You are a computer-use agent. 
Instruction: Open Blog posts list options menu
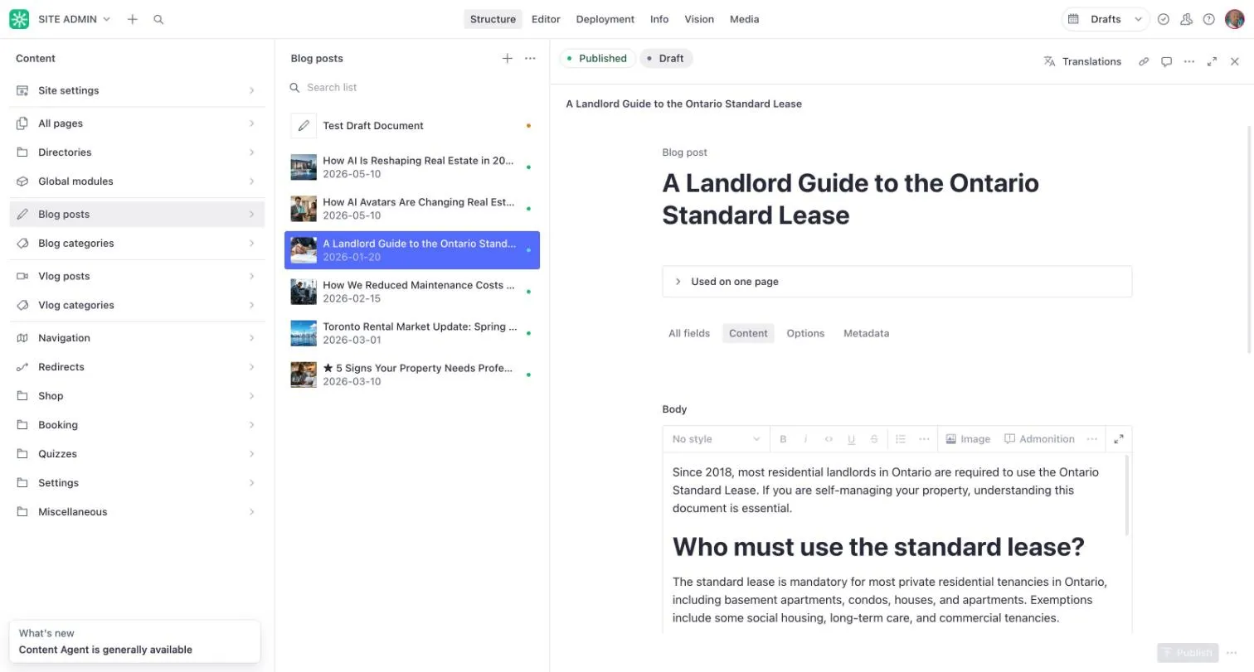click(x=530, y=58)
